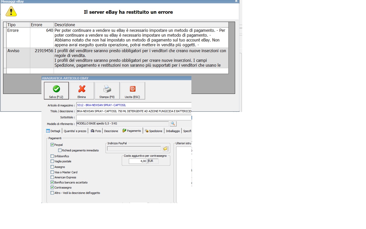Check the Infobonifico checkbox
Screen dimensions: 366x229
point(52,156)
